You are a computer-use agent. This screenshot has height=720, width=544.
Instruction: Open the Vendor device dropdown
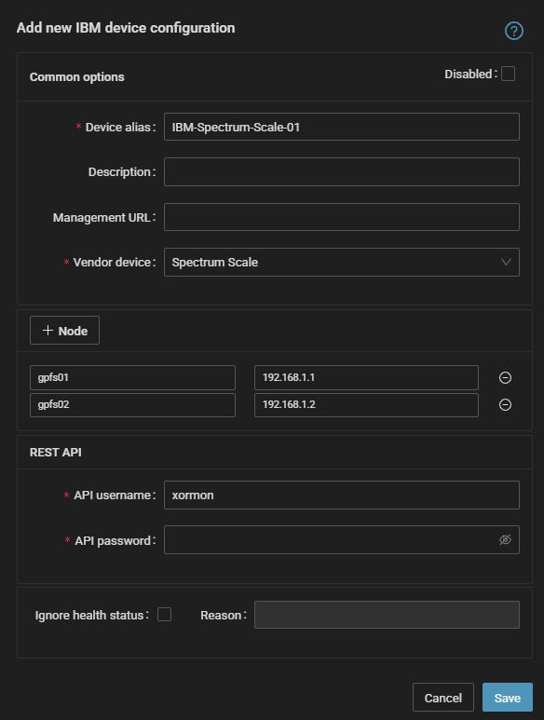(342, 262)
